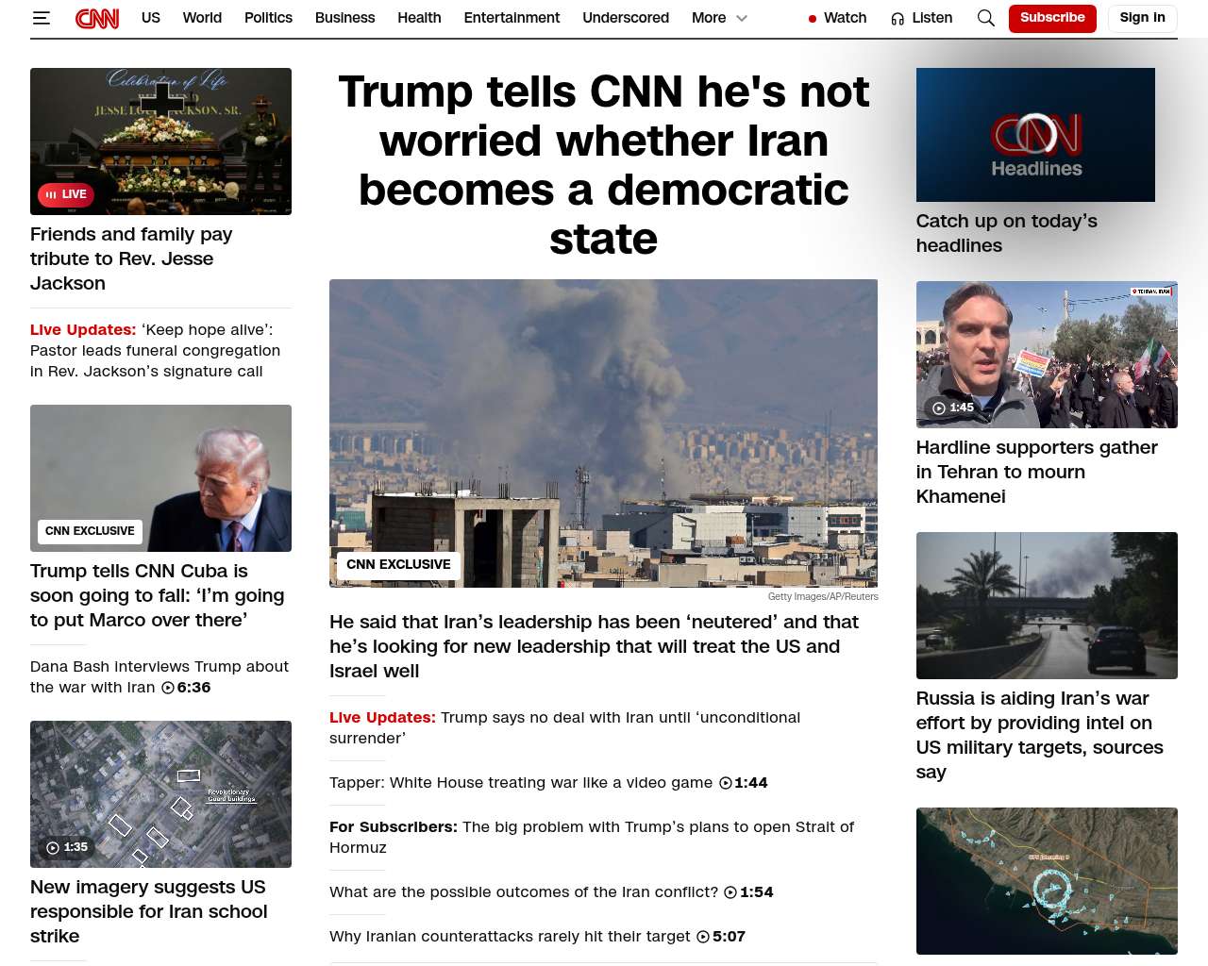The width and height of the screenshot is (1208, 966).
Task: Click the CNN logo in header
Action: [x=97, y=18]
